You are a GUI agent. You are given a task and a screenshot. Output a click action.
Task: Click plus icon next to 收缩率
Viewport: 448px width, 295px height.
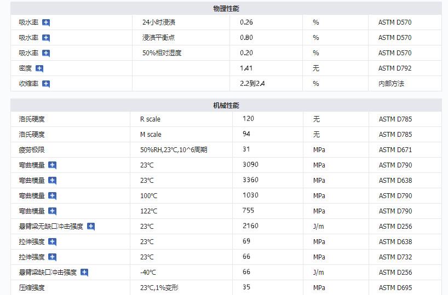46,84
